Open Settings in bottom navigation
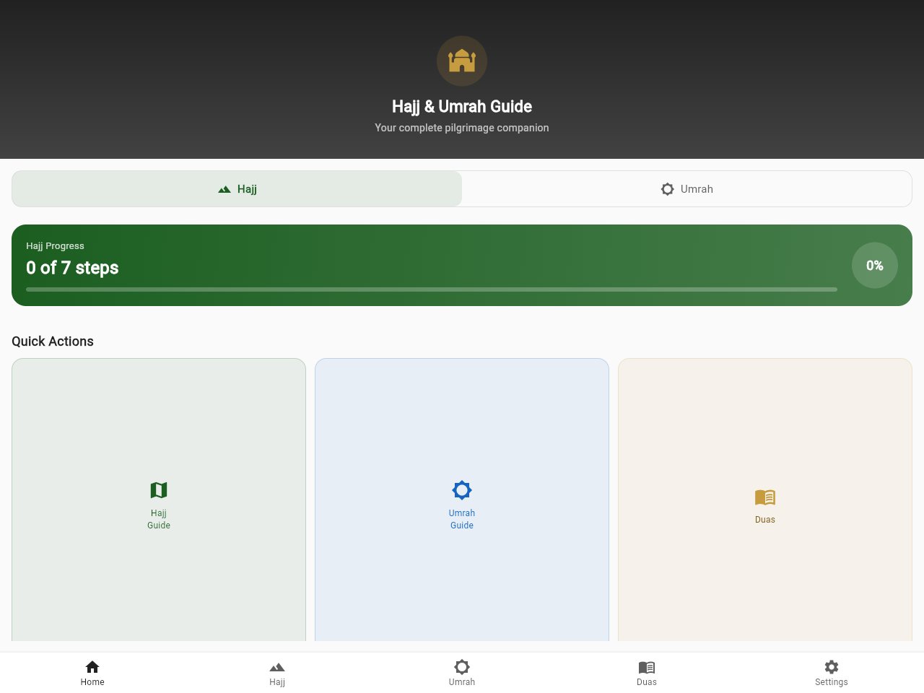 (x=832, y=673)
